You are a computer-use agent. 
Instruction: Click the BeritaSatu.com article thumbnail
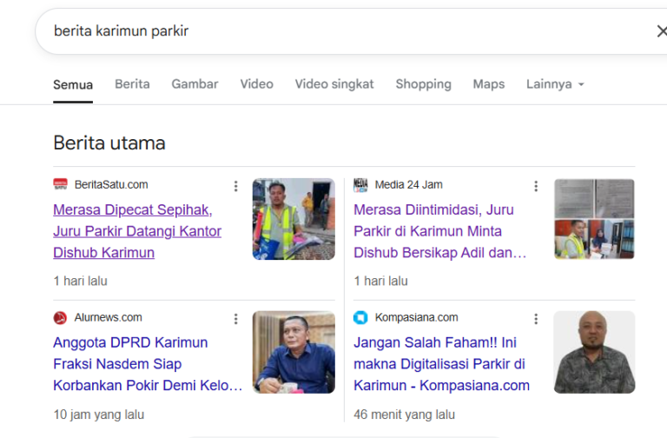[x=294, y=219]
